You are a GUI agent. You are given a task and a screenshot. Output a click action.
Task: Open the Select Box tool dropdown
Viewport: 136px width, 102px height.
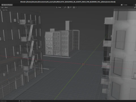click(x=5, y=10)
